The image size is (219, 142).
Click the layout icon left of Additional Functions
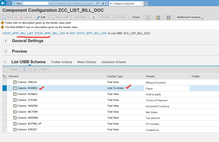(x=168, y=17)
